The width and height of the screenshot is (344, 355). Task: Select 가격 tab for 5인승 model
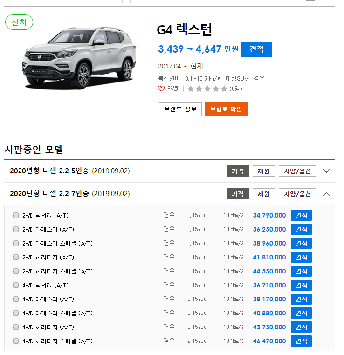(238, 171)
